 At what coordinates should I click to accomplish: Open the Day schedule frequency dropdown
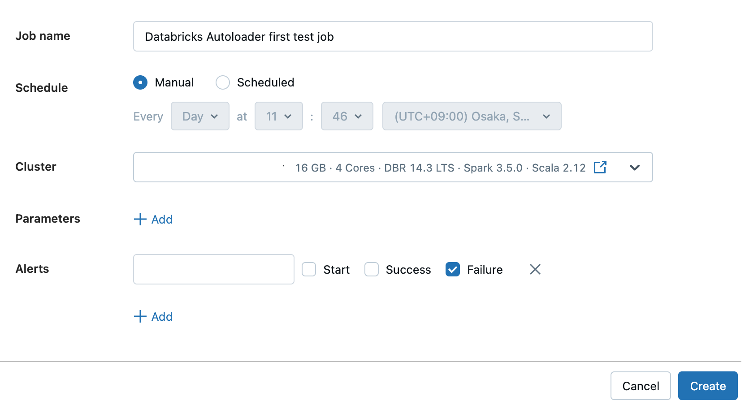(x=200, y=116)
